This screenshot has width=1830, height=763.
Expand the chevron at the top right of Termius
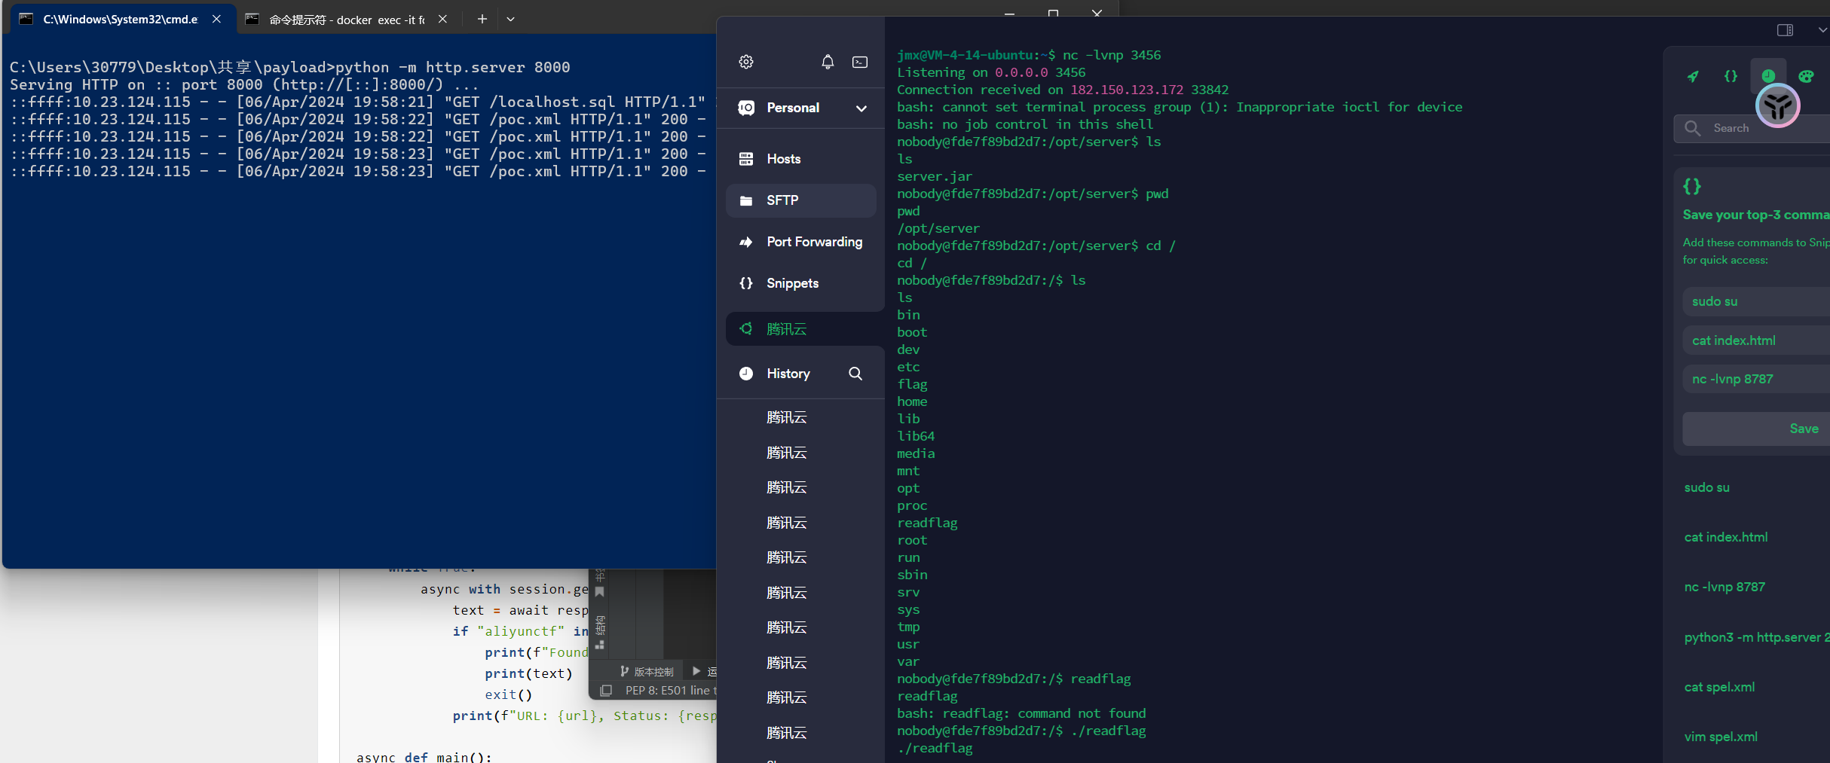[x=1822, y=30]
